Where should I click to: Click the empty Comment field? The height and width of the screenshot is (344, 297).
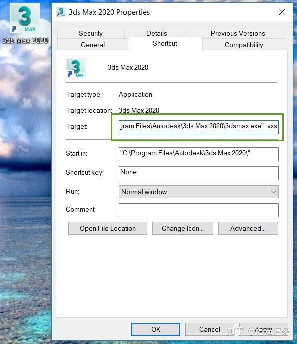click(199, 210)
